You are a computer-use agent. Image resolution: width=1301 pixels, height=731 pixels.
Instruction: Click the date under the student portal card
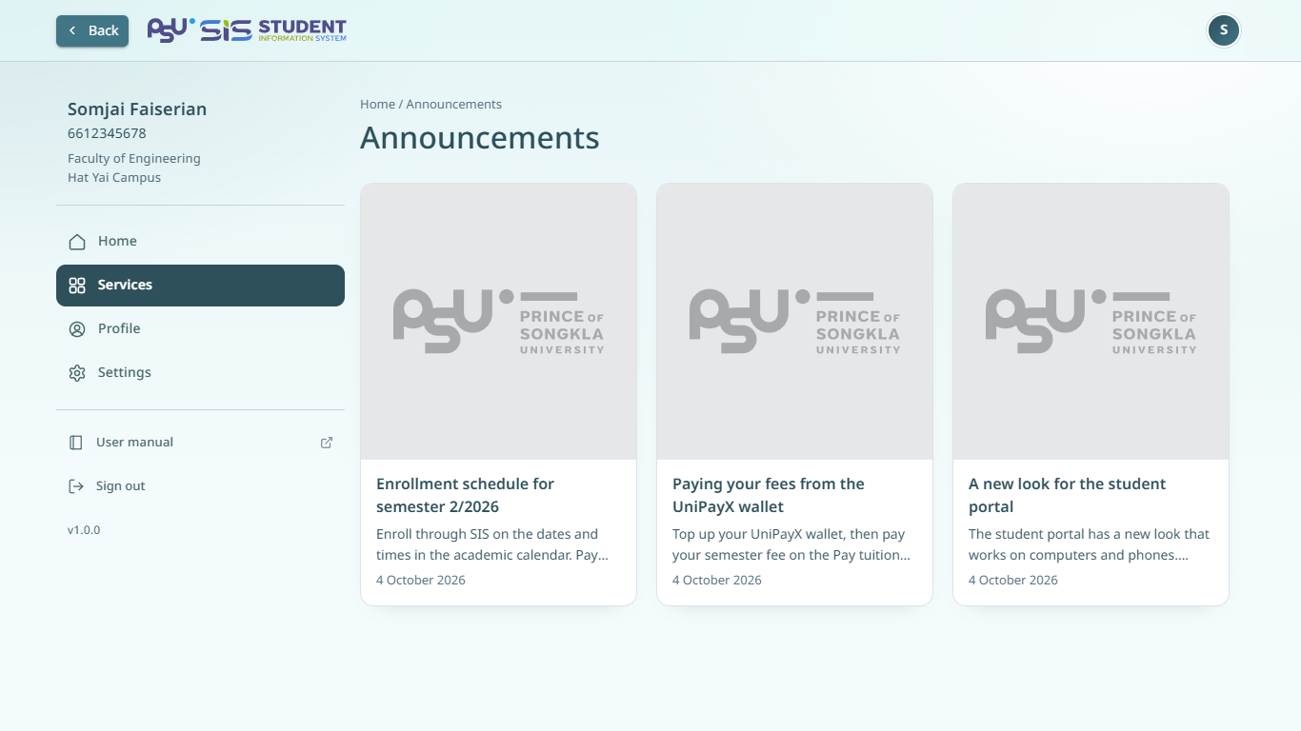(x=1013, y=581)
